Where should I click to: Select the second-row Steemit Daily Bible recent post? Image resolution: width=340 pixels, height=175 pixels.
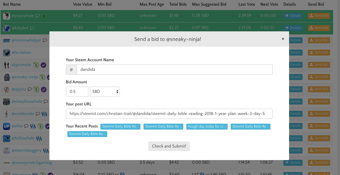[87, 134]
